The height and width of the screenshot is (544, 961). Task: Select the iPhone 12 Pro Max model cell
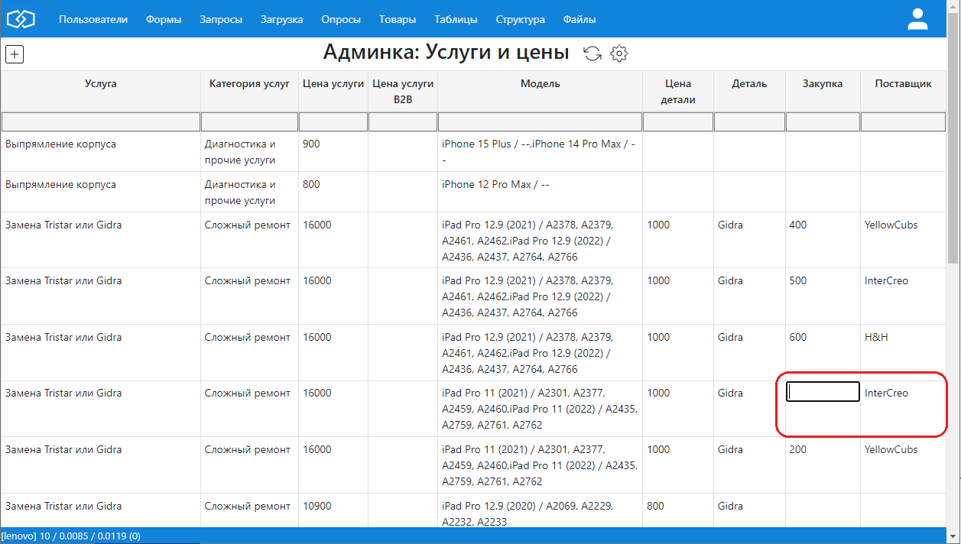coord(540,192)
